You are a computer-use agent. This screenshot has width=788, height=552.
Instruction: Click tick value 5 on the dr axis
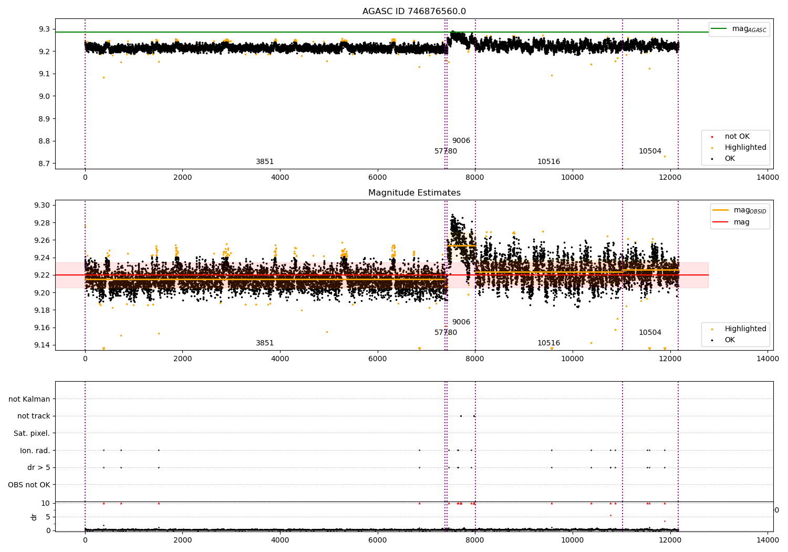tap(48, 517)
